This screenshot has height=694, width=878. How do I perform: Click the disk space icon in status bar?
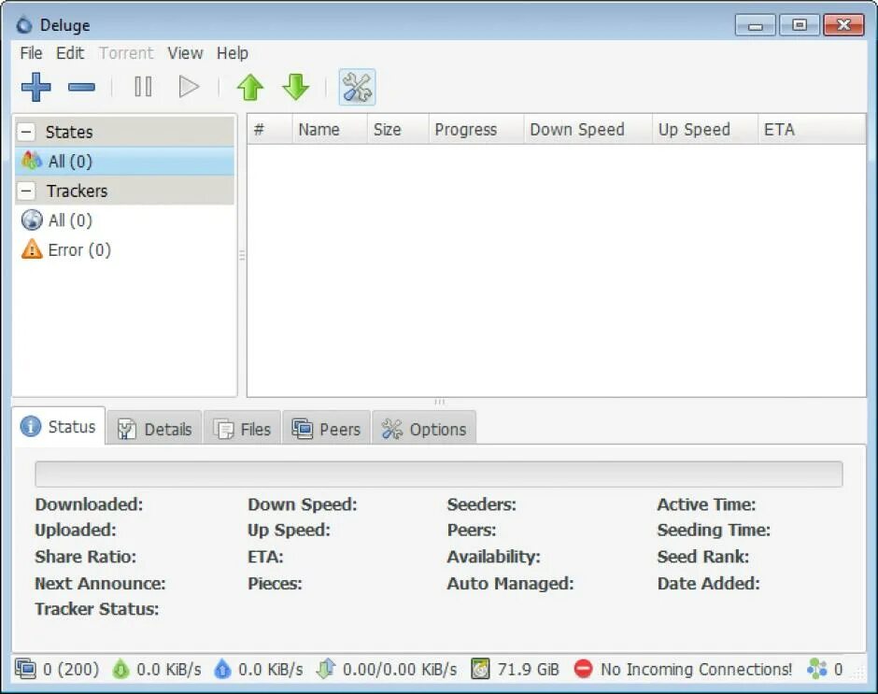[480, 669]
